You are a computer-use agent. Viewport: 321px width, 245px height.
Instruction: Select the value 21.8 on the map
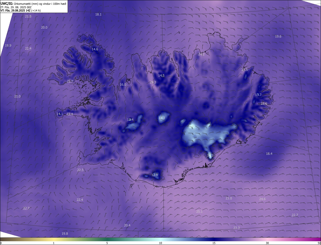[x=28, y=16]
